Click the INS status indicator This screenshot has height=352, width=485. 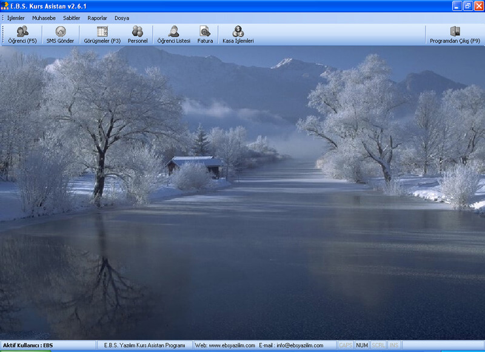tap(393, 345)
